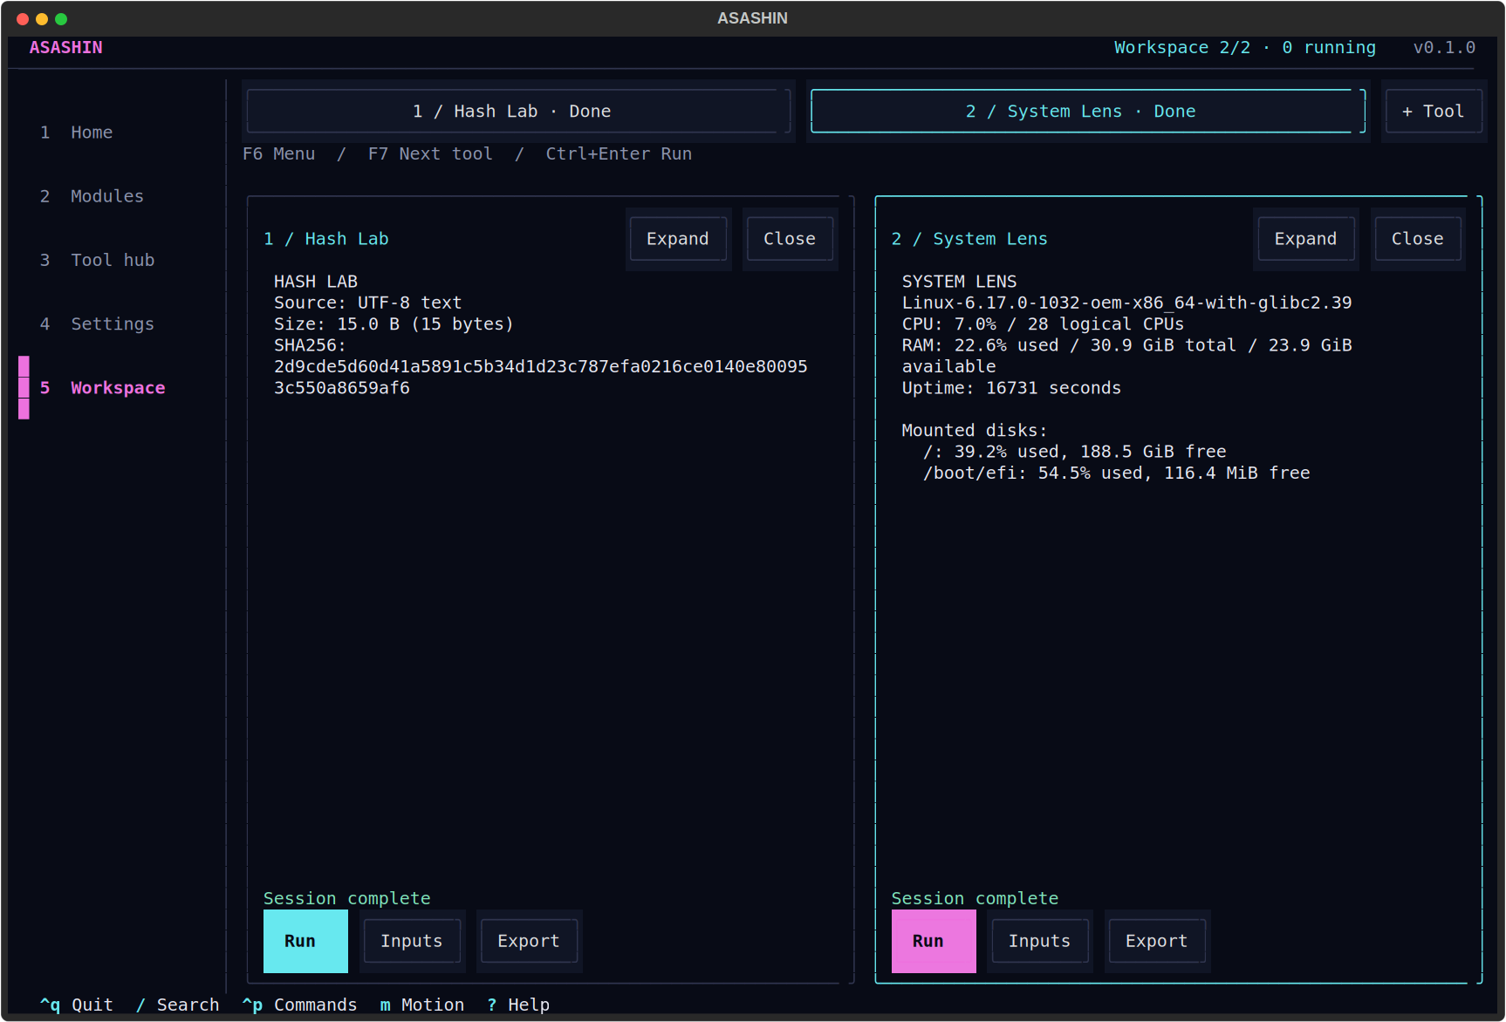Image resolution: width=1506 pixels, height=1022 pixels.
Task: Click the Uptime: 16731 seconds line
Action: click(1011, 387)
